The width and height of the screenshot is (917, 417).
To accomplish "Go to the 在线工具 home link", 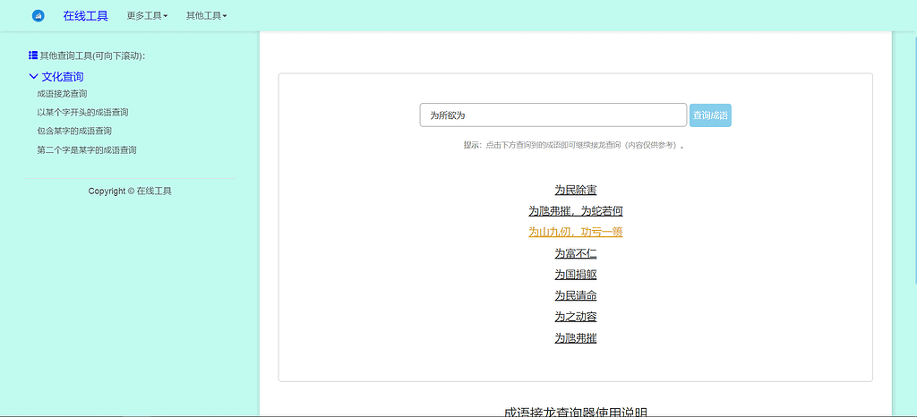I will (x=85, y=16).
